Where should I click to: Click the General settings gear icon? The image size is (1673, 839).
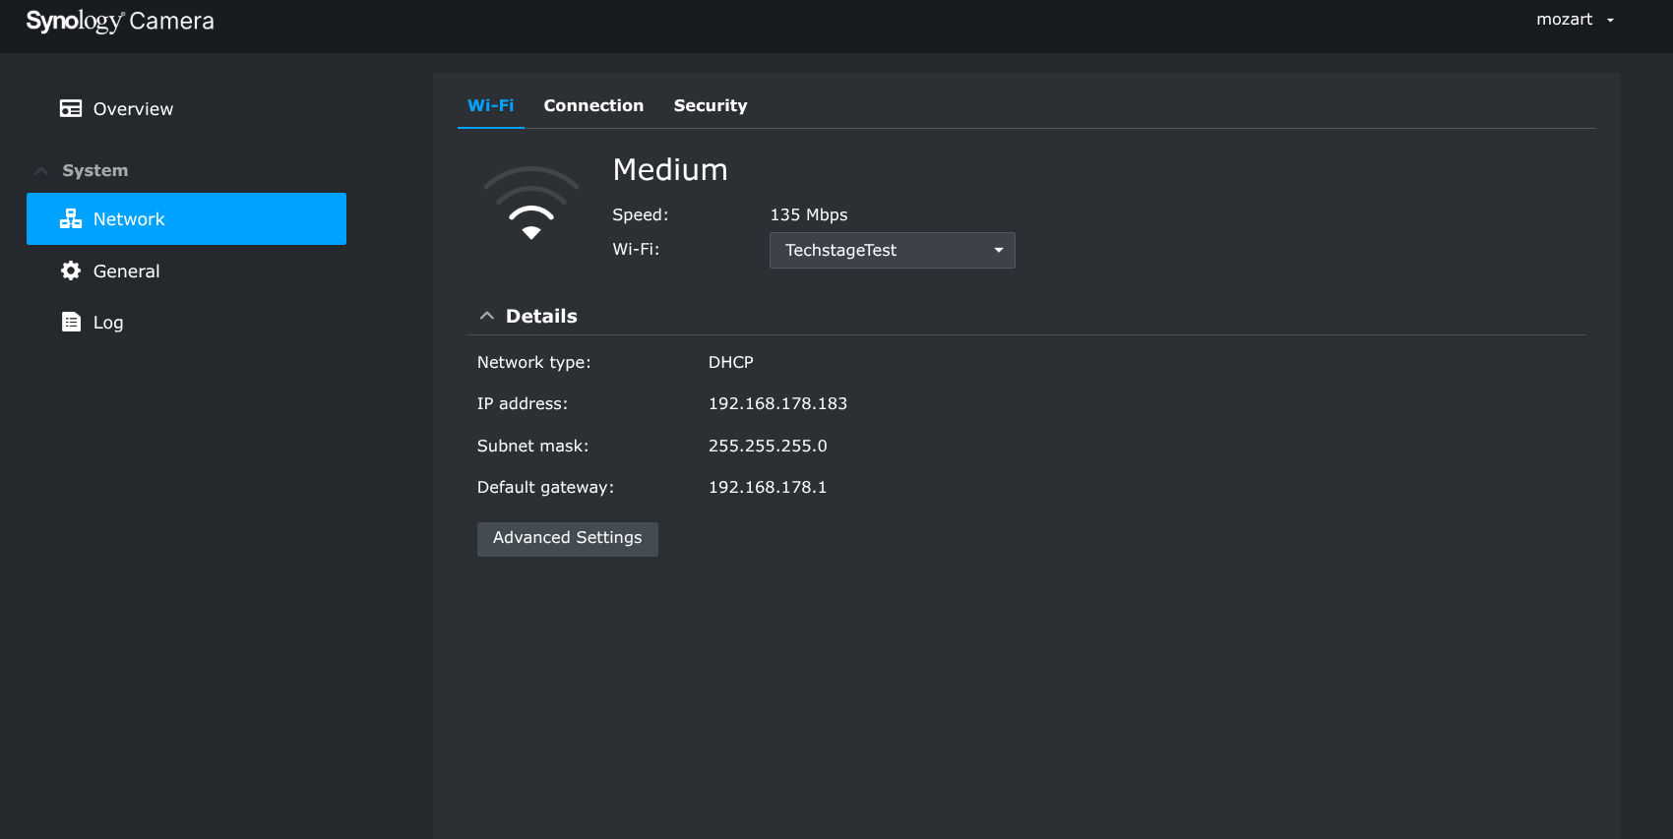(x=71, y=270)
